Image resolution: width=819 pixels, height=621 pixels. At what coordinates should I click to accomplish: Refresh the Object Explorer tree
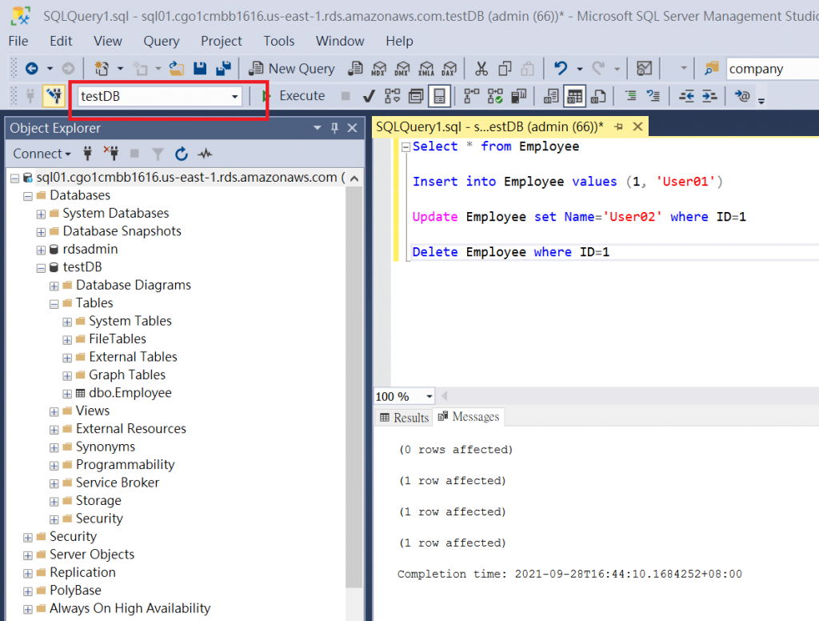(x=182, y=154)
